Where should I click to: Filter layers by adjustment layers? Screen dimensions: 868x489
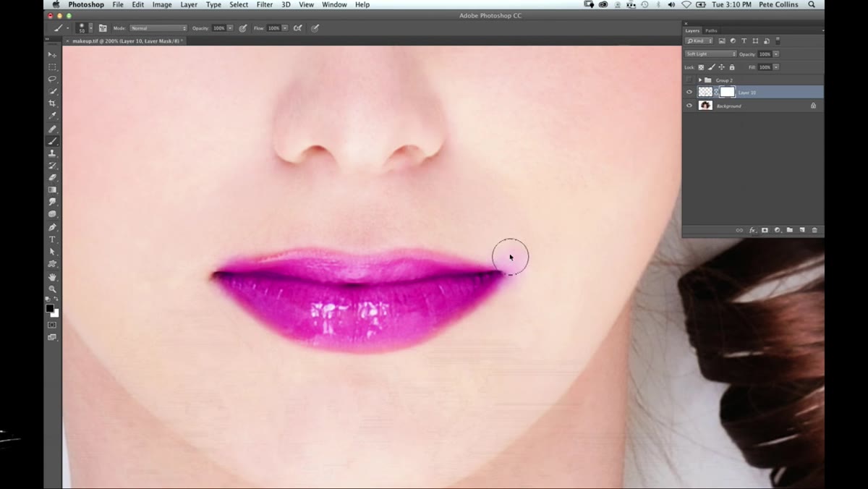pyautogui.click(x=733, y=41)
